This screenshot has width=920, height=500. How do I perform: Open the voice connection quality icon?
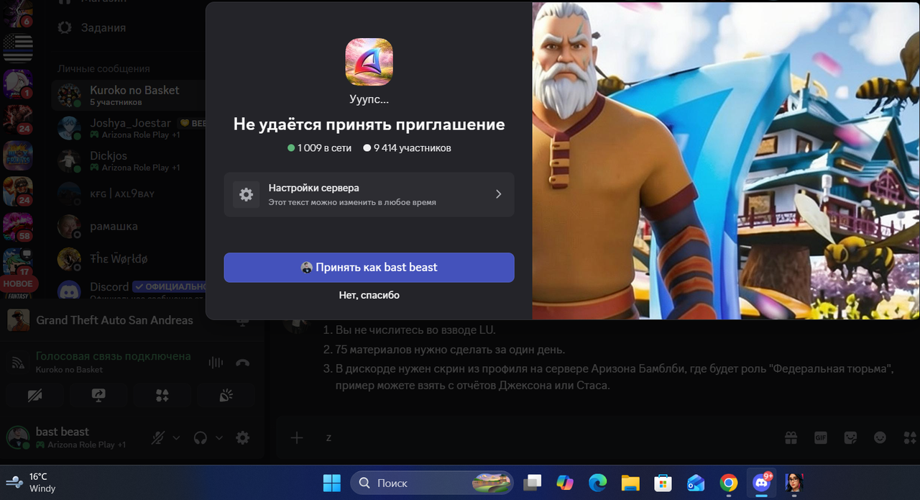point(19,363)
